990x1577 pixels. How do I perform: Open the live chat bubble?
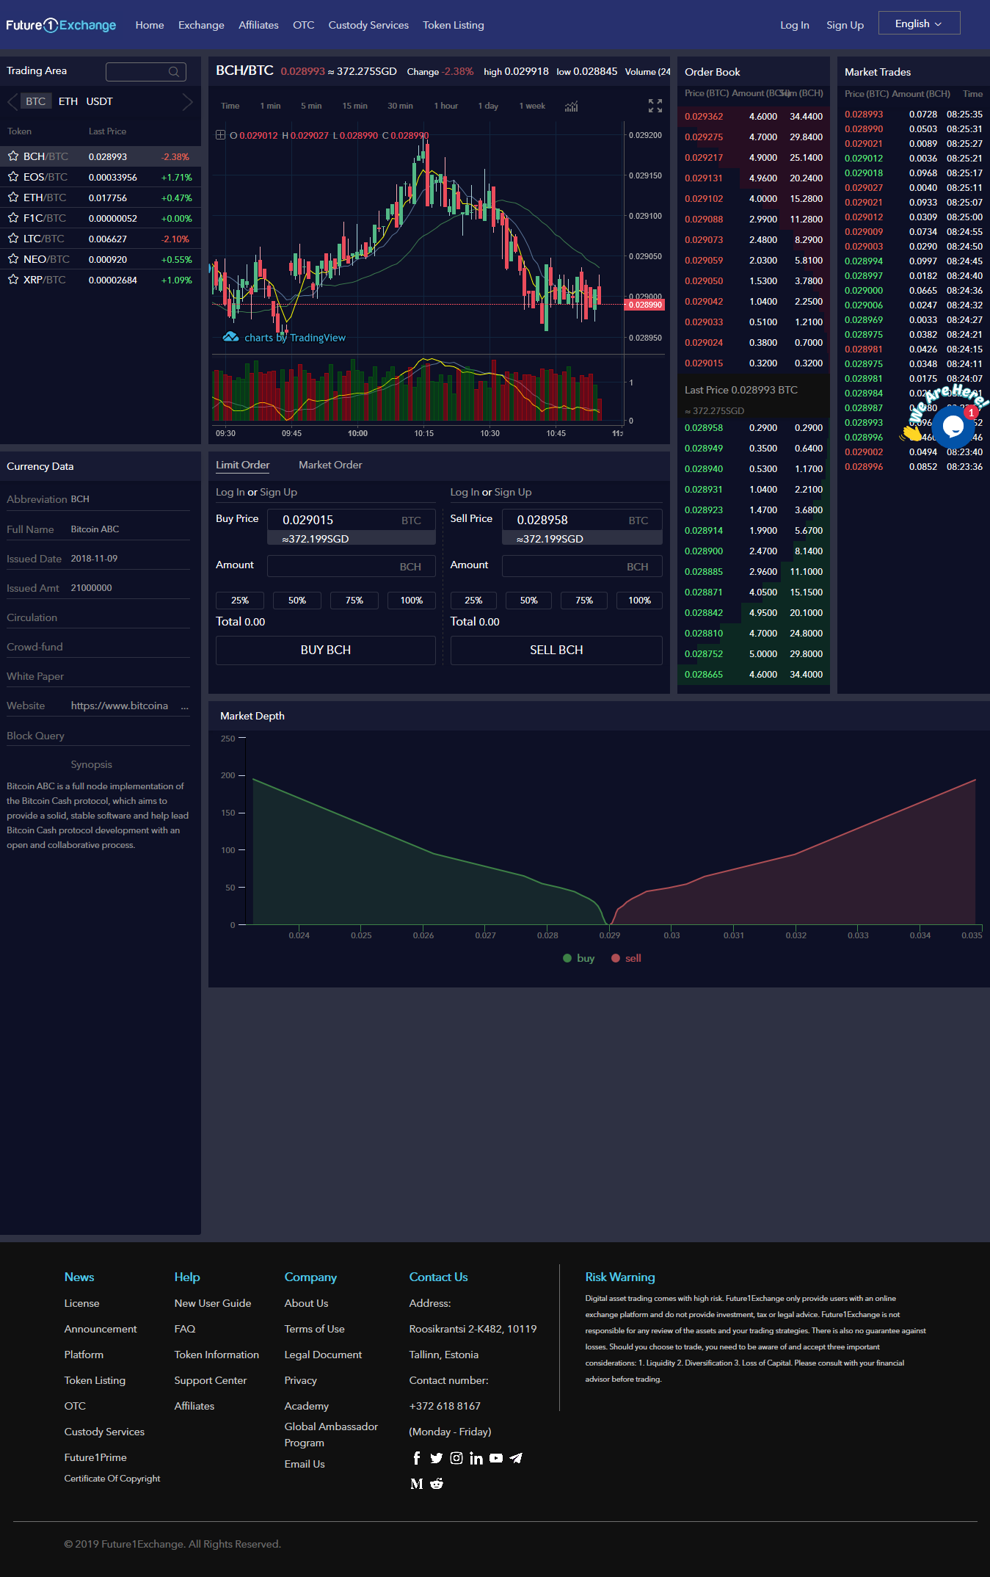click(953, 426)
